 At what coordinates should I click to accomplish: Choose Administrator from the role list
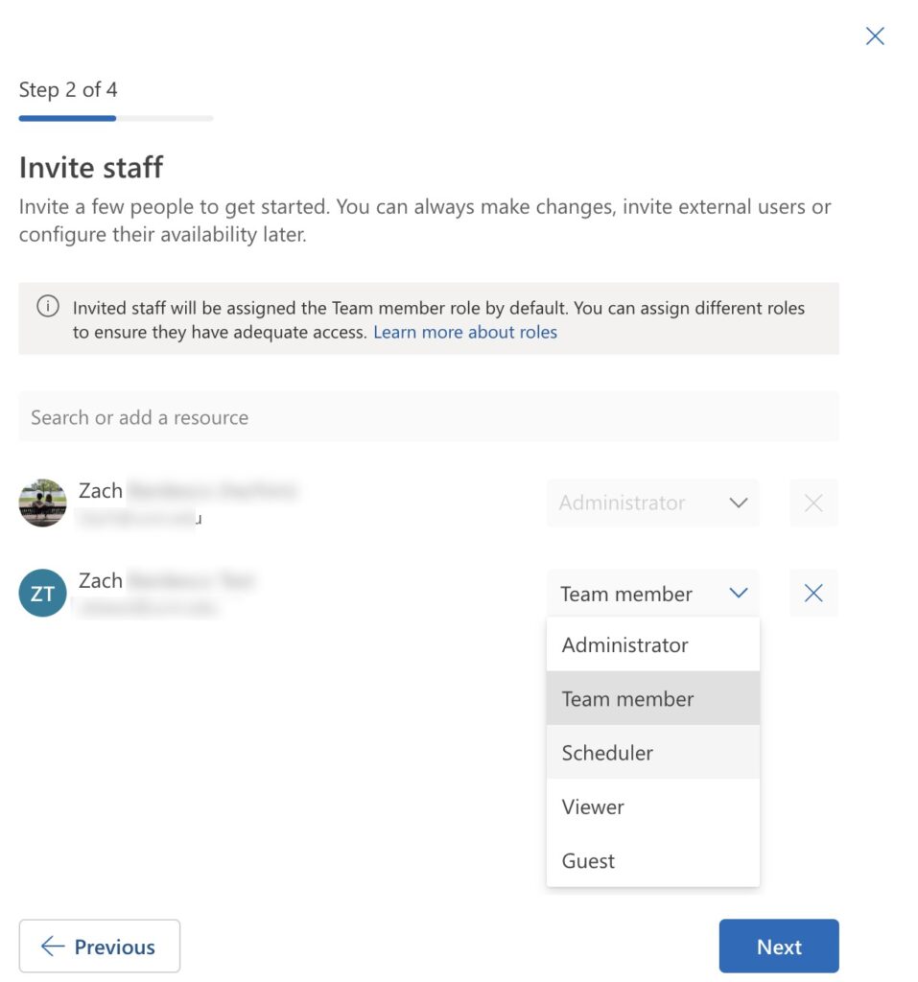pos(653,644)
